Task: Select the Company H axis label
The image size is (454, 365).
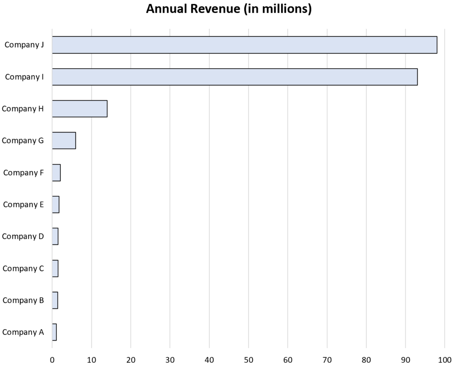Action: pos(23,109)
